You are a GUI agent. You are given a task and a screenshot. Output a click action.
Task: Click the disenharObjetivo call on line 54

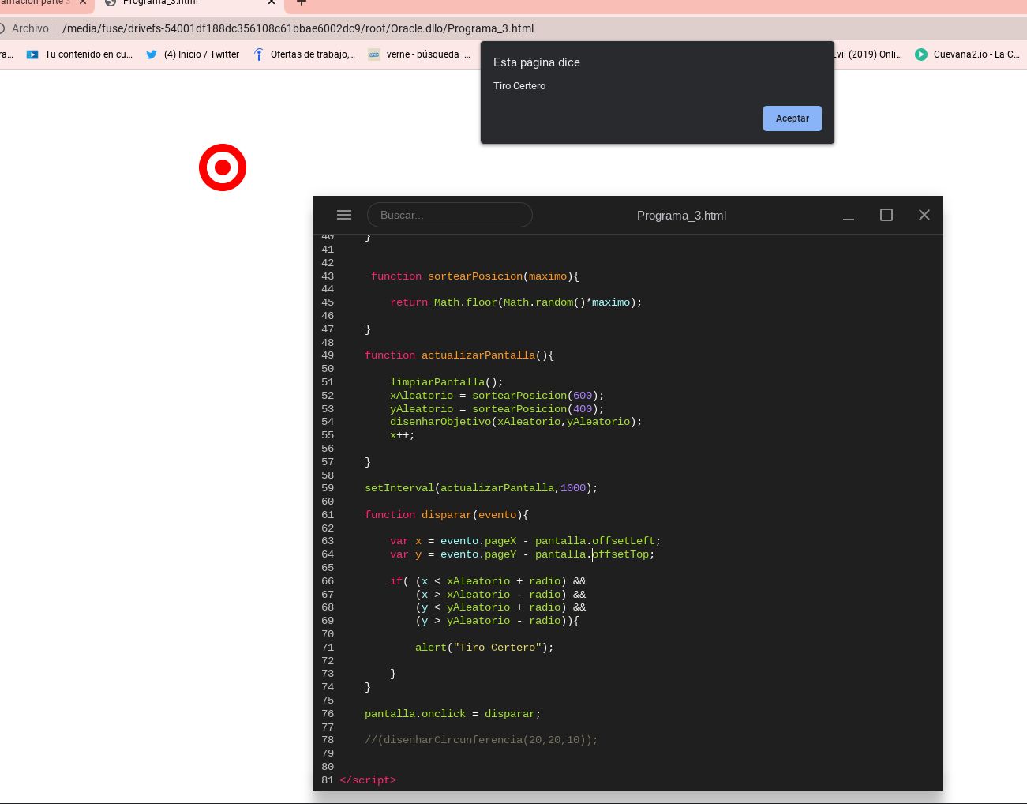(516, 422)
